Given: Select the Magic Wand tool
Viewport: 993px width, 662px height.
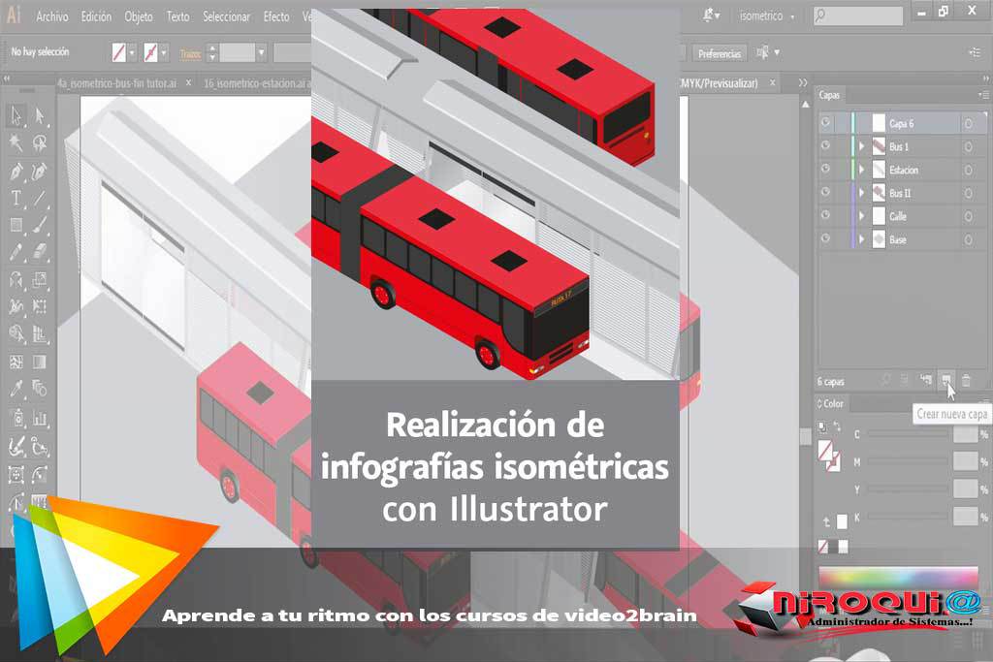Looking at the screenshot, I should 16,143.
